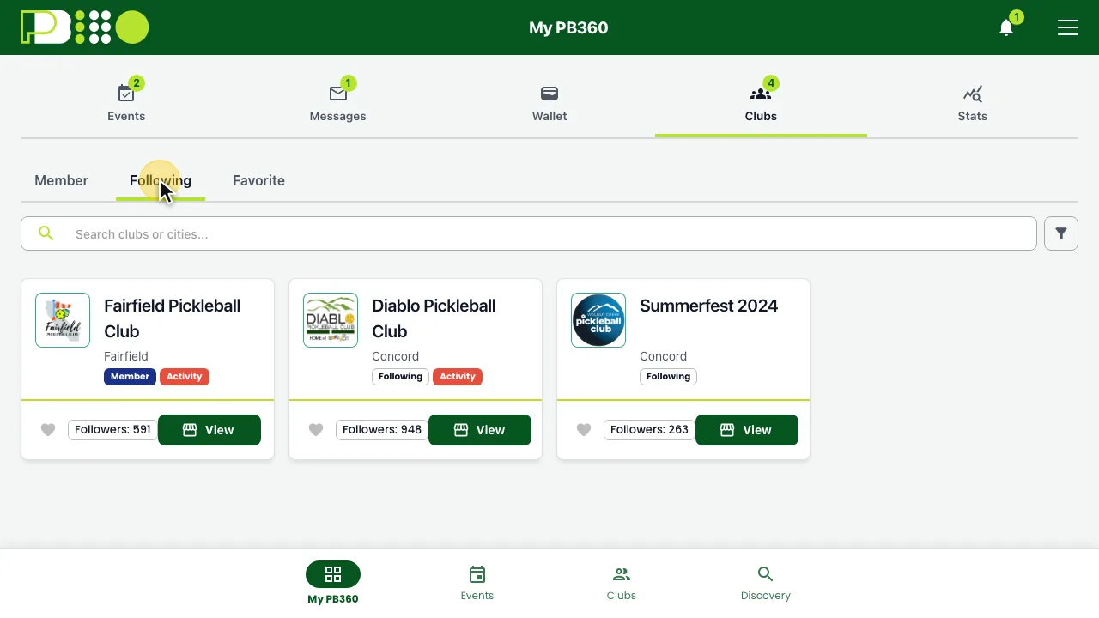This screenshot has width=1099, height=618.
Task: Click Followers: 591 badge
Action: pyautogui.click(x=112, y=429)
